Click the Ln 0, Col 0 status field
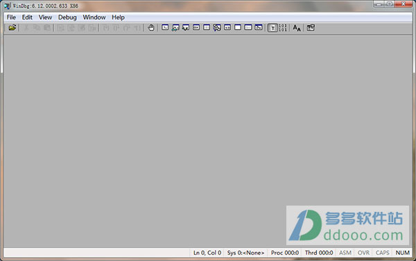The height and width of the screenshot is (261, 416). tap(207, 253)
